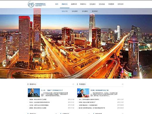Select 论坛顾问 in the submenu bar
This screenshot has height=114, width=152.
85,11
